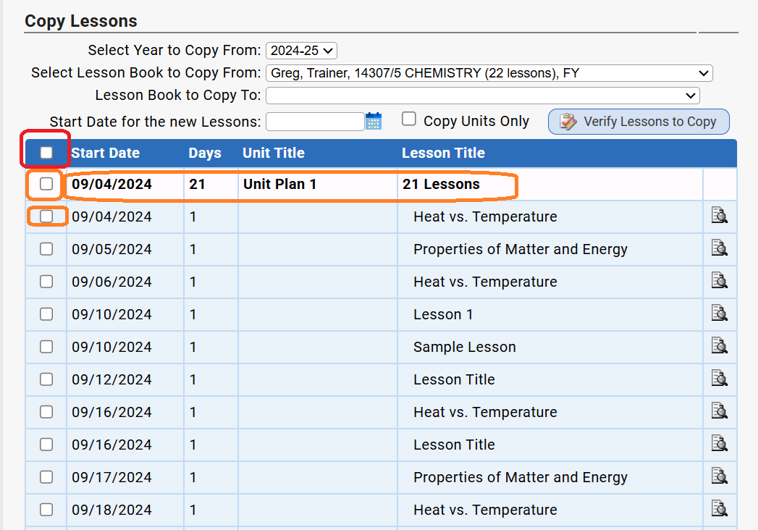Image resolution: width=758 pixels, height=530 pixels.
Task: Enable the Copy Units Only option
Action: coord(409,119)
